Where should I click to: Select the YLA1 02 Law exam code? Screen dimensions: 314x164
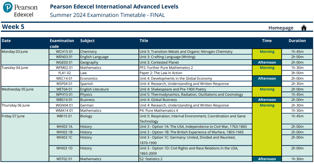64,73
